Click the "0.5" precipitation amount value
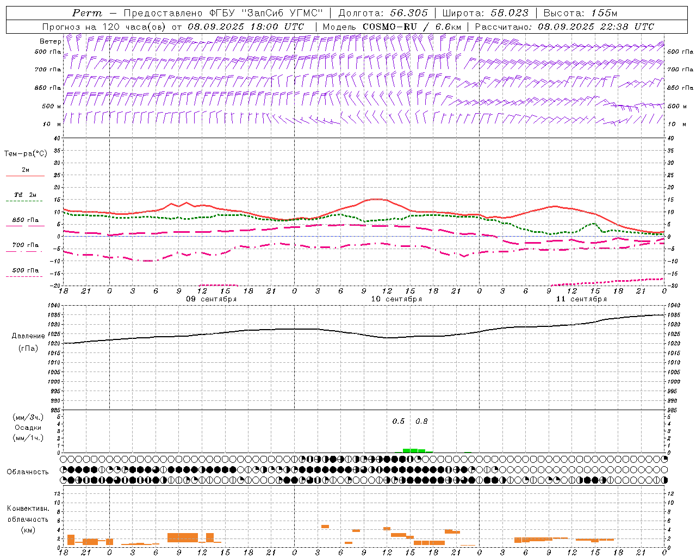This screenshot has height=557, width=696. [x=399, y=421]
